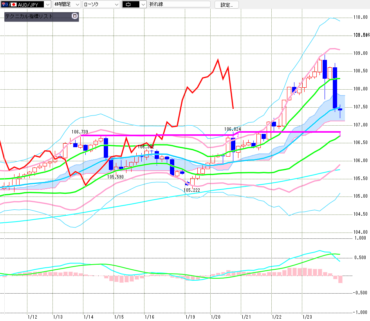Click the 106.739 high price marker

79,132
